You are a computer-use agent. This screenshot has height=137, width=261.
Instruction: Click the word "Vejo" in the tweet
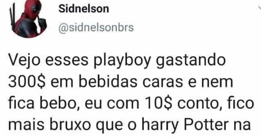(24, 61)
